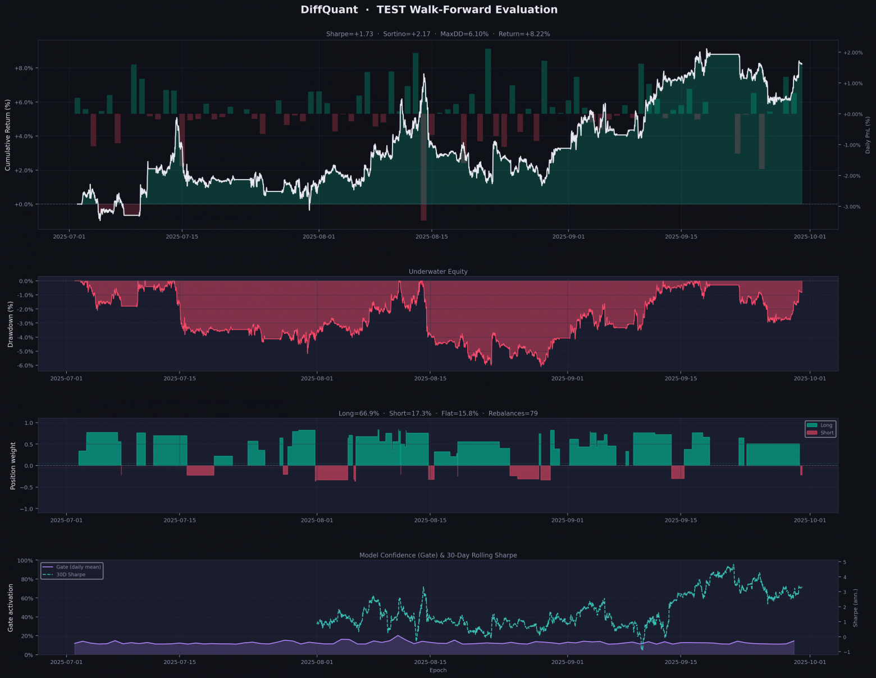Screen dimensions: 876x678
Task: Toggle the 30D Sharpe dashed trace
Action: click(70, 574)
